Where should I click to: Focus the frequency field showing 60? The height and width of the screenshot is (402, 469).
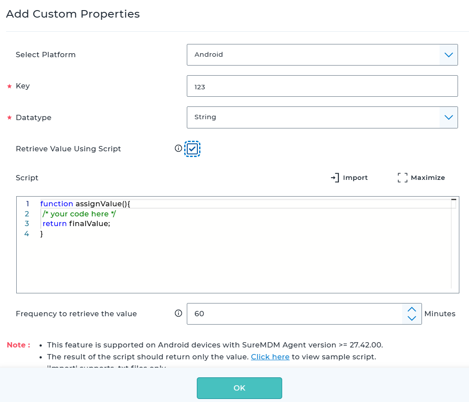(294, 314)
